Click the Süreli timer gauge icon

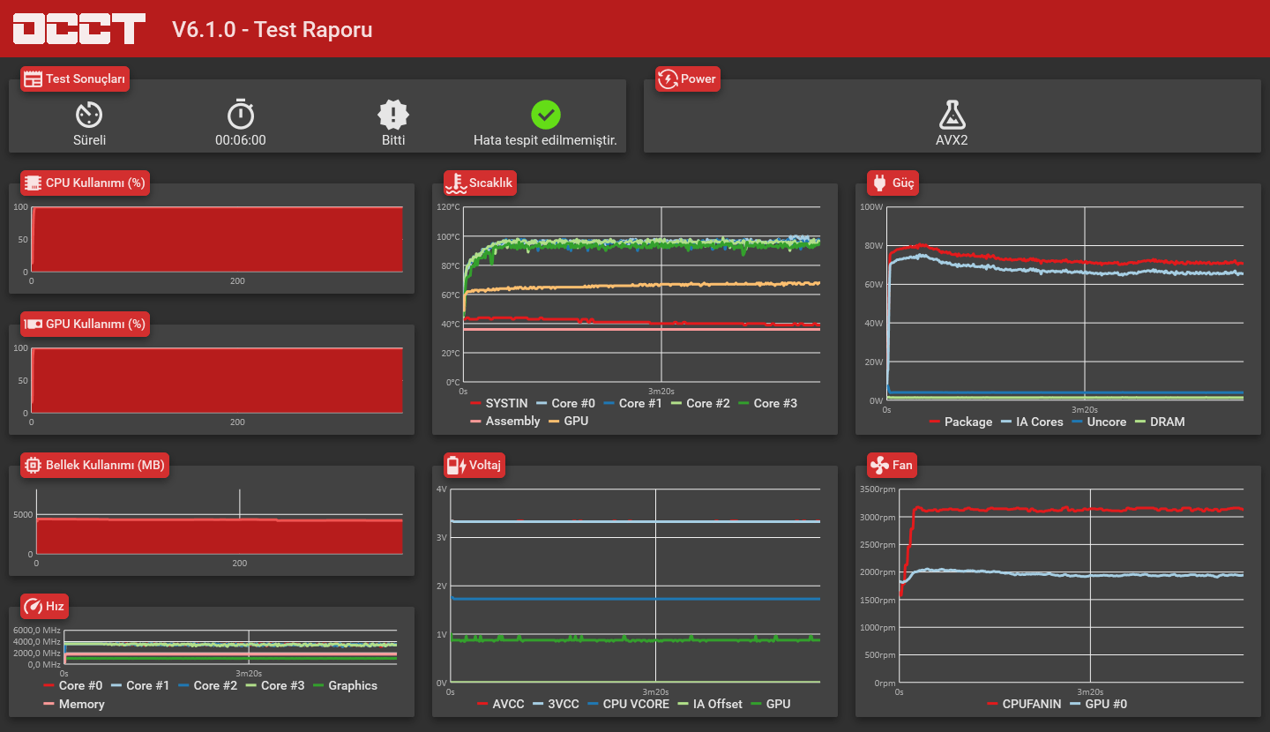tap(89, 115)
